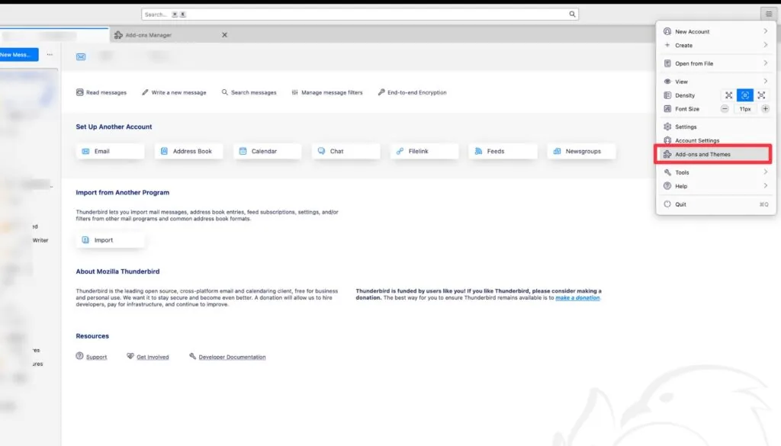Follow the make a donation link

pos(577,297)
